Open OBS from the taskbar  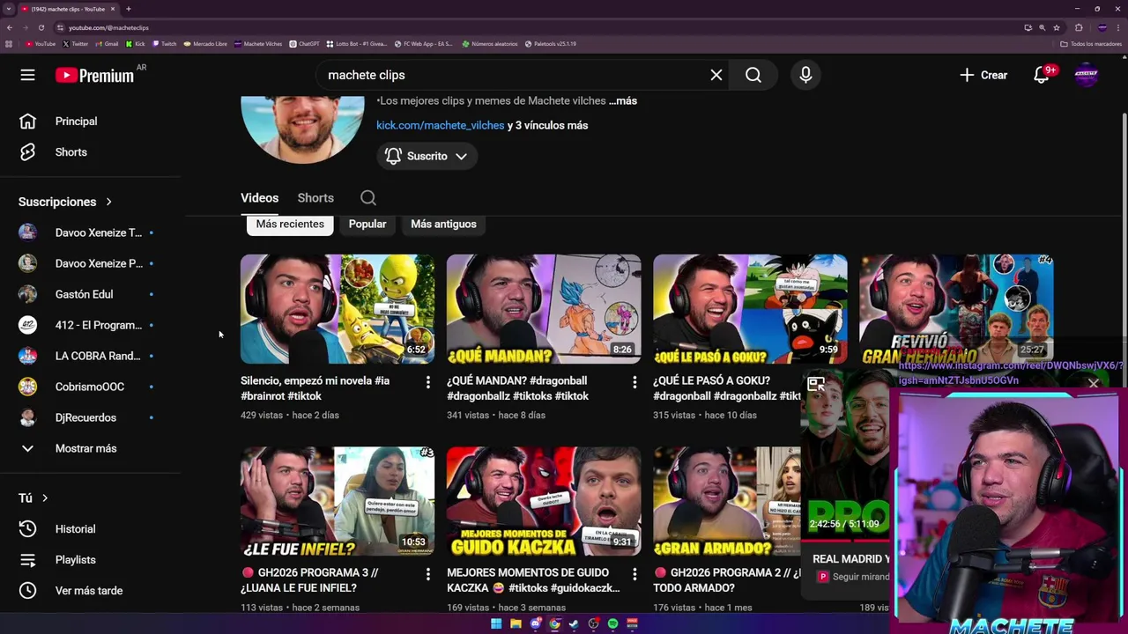593,623
